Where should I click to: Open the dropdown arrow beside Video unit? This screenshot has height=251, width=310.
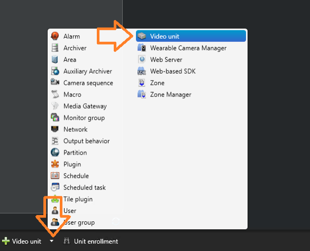[52, 241]
